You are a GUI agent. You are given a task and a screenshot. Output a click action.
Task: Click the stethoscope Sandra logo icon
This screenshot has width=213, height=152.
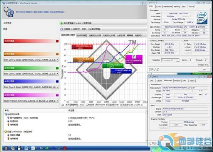(x=8, y=12)
